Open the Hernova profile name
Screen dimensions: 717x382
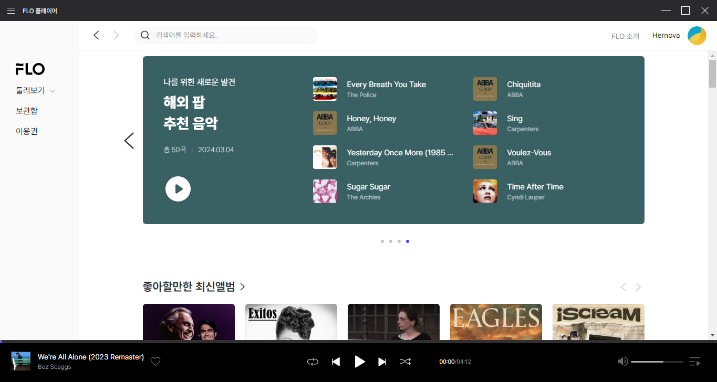(666, 36)
